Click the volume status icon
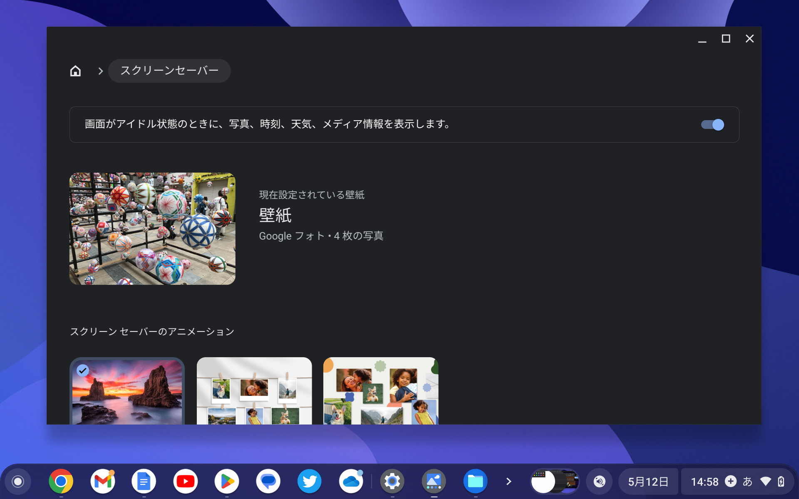Image resolution: width=799 pixels, height=499 pixels. (x=599, y=481)
